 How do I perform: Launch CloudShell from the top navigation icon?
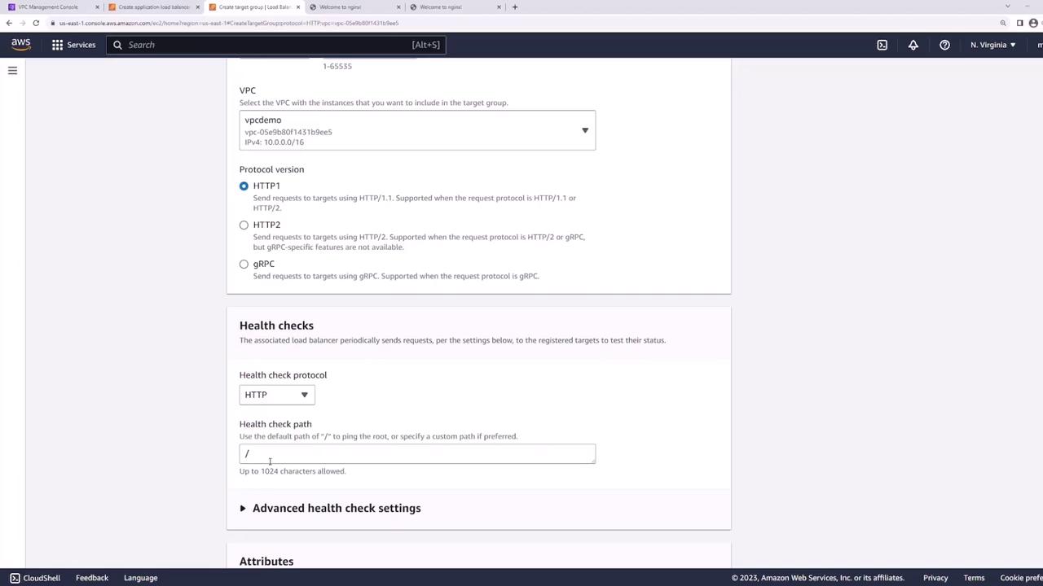coord(882,45)
